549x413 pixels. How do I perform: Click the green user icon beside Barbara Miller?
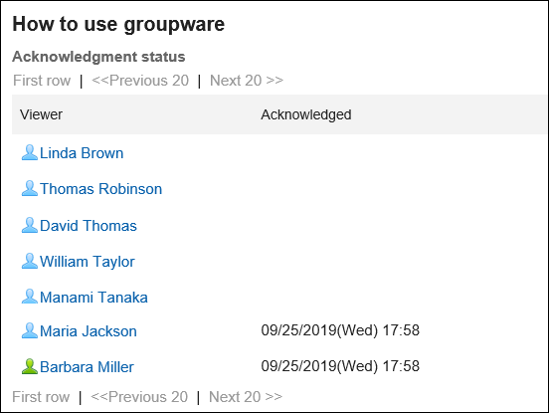coord(30,366)
